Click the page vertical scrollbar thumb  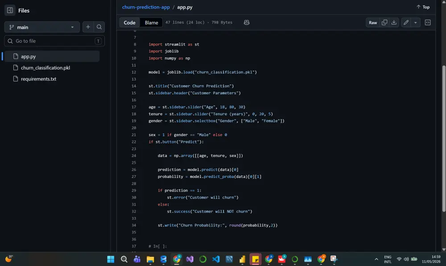click(x=444, y=138)
